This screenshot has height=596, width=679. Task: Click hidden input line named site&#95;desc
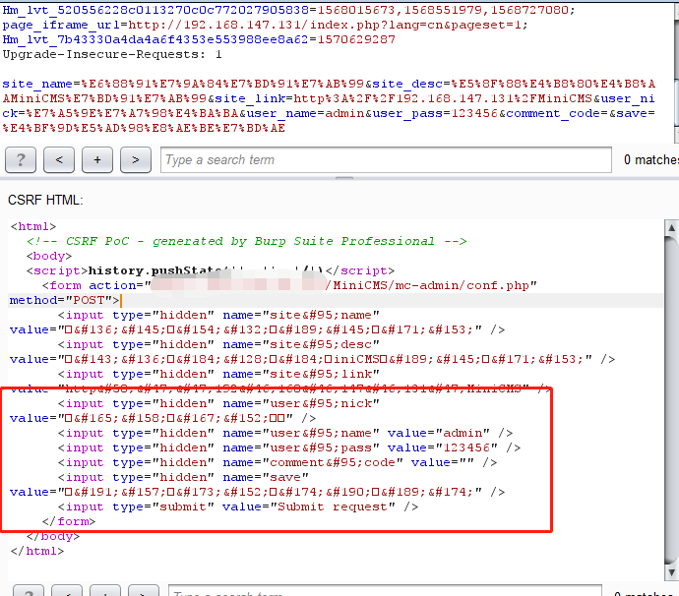click(218, 344)
